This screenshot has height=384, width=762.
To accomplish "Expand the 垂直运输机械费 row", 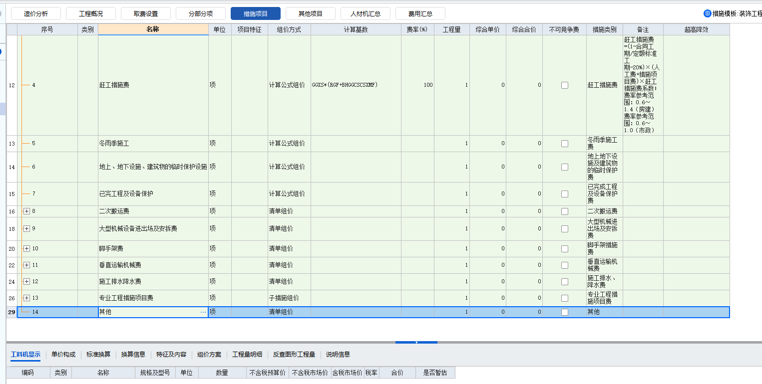I will click(x=26, y=265).
